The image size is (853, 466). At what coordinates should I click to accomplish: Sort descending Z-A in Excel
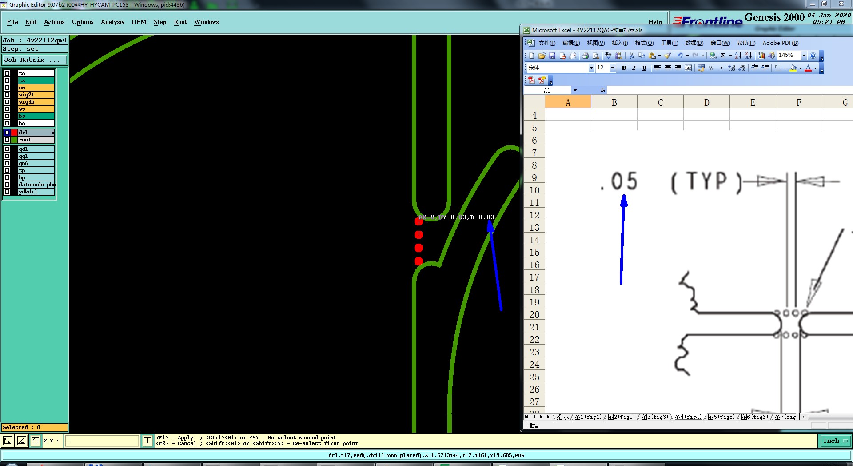point(749,56)
